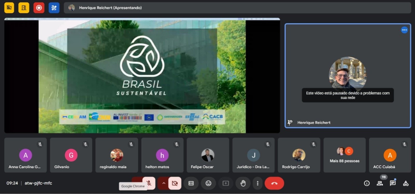Viewport: 415px width, 194px height.
Task: Unmute your microphone
Action: click(x=149, y=183)
